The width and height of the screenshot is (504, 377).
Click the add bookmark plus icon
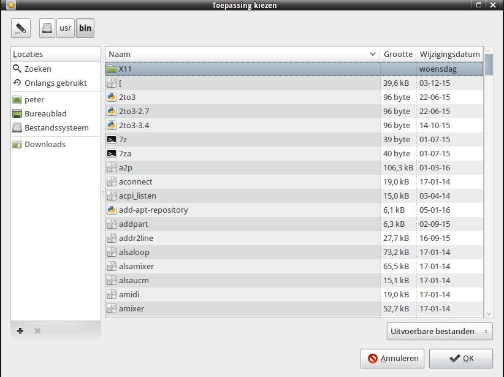click(x=20, y=331)
